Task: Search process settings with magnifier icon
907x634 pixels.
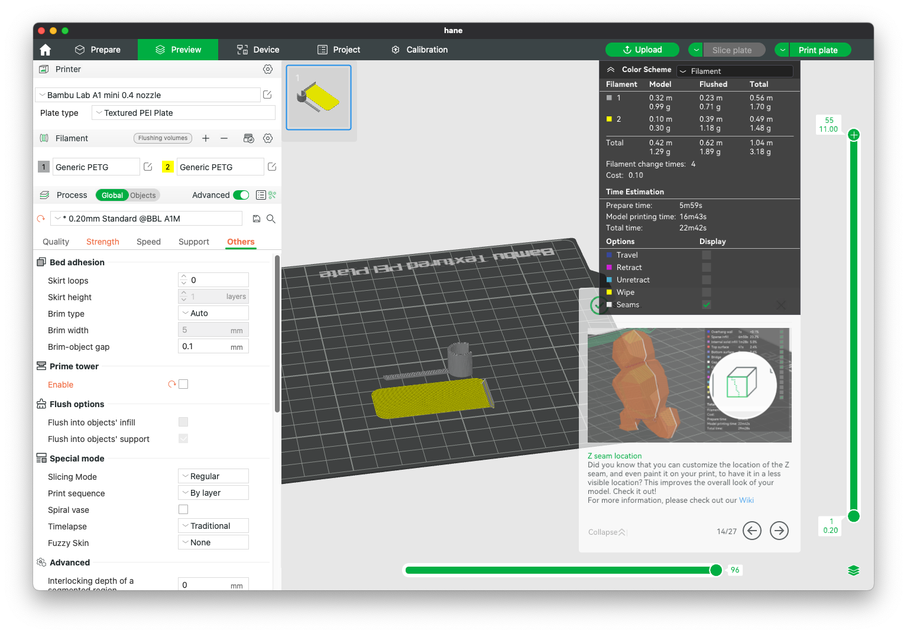Action: click(271, 219)
